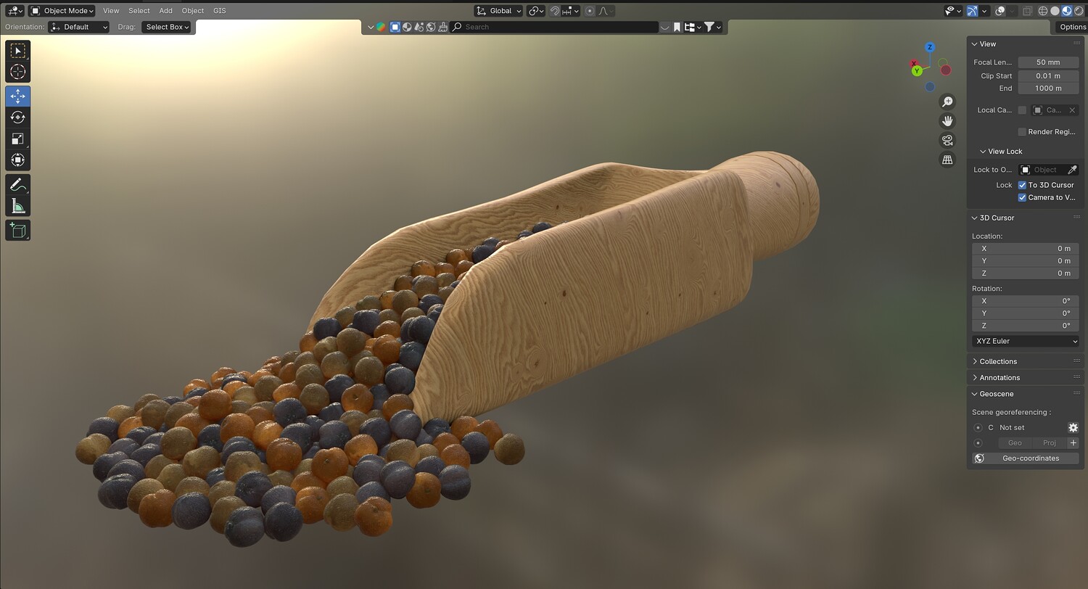Click the Proj button
1088x589 pixels.
(1050, 443)
